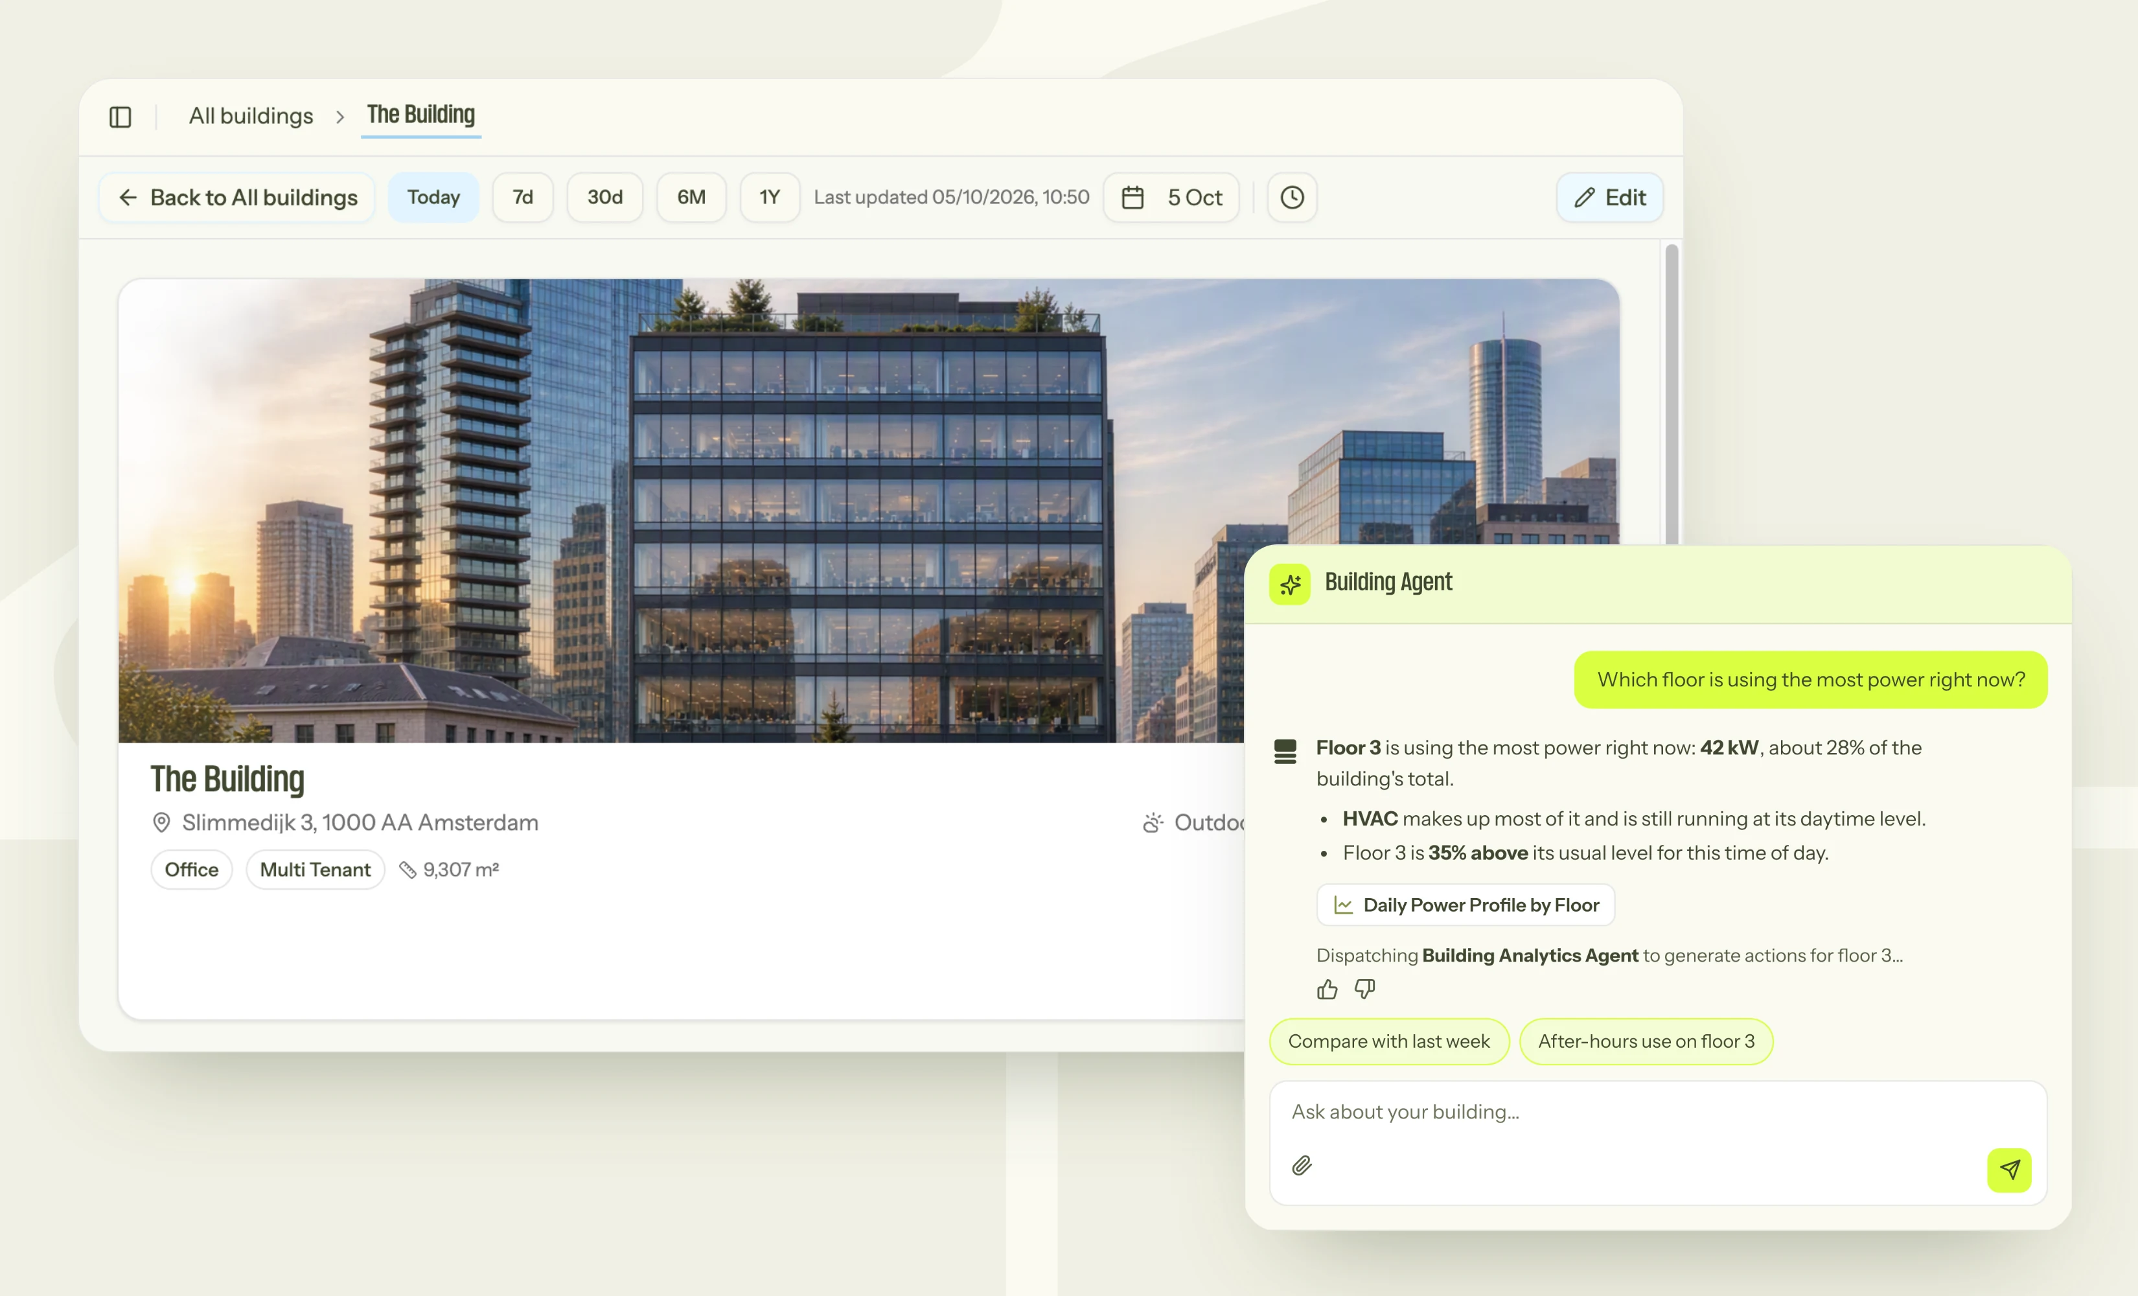Viewport: 2138px width, 1296px height.
Task: Click the location pin beside Slimmedijk address
Action: [x=161, y=822]
